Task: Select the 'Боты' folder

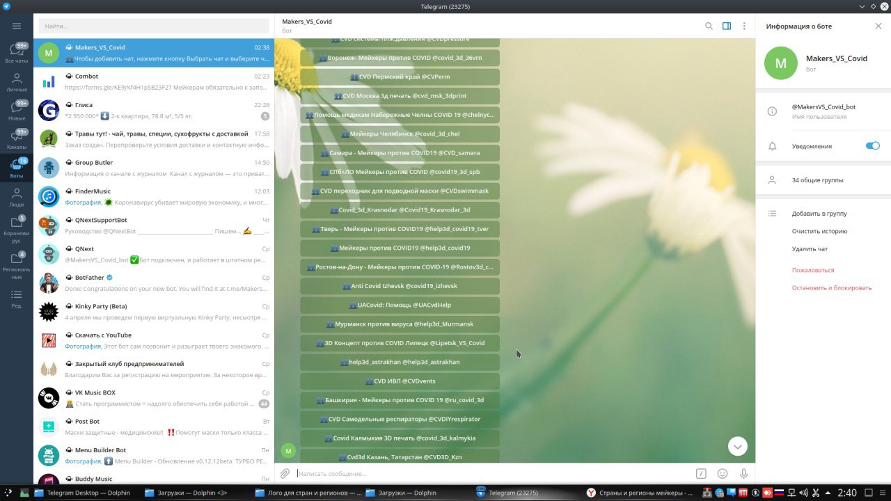Action: [17, 168]
